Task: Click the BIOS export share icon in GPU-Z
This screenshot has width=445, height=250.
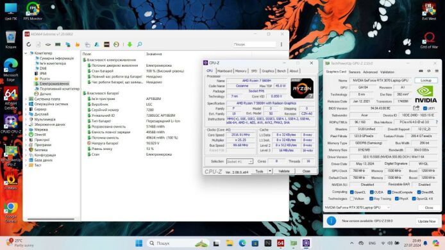Action: tap(416, 108)
